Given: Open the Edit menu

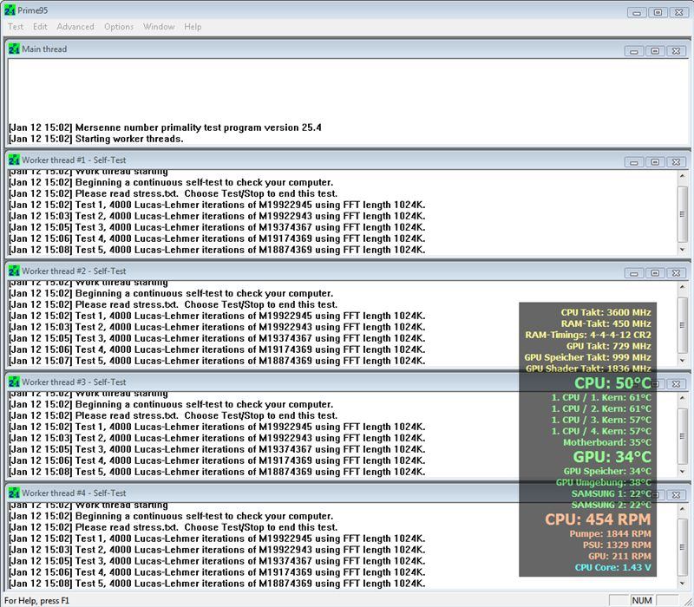Looking at the screenshot, I should coord(40,27).
